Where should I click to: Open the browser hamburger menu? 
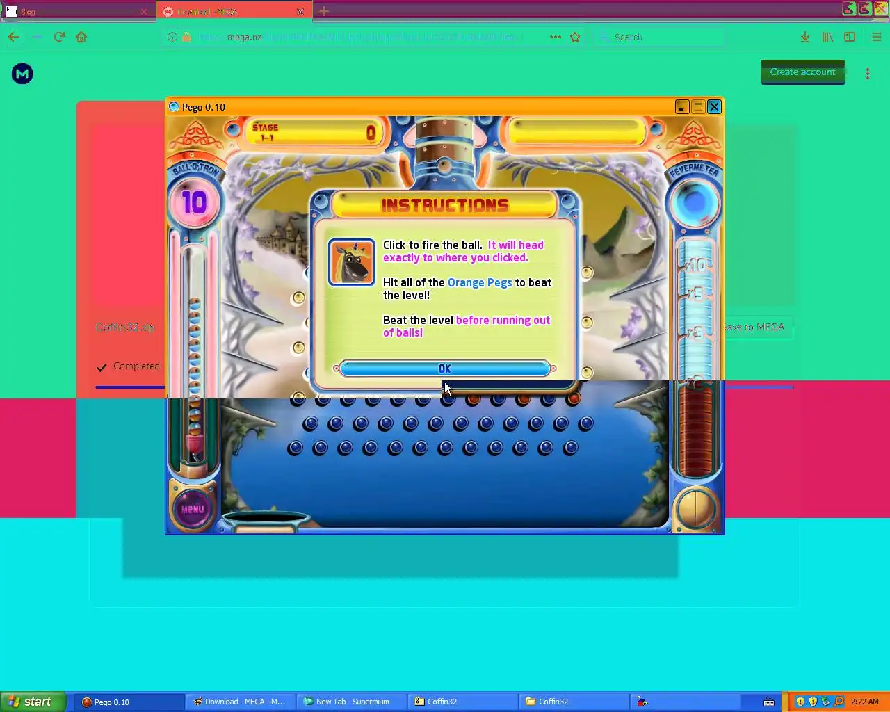pyautogui.click(x=877, y=37)
